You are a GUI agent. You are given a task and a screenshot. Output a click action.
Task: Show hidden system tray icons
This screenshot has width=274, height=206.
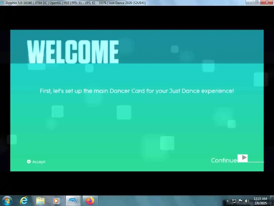pos(227,201)
